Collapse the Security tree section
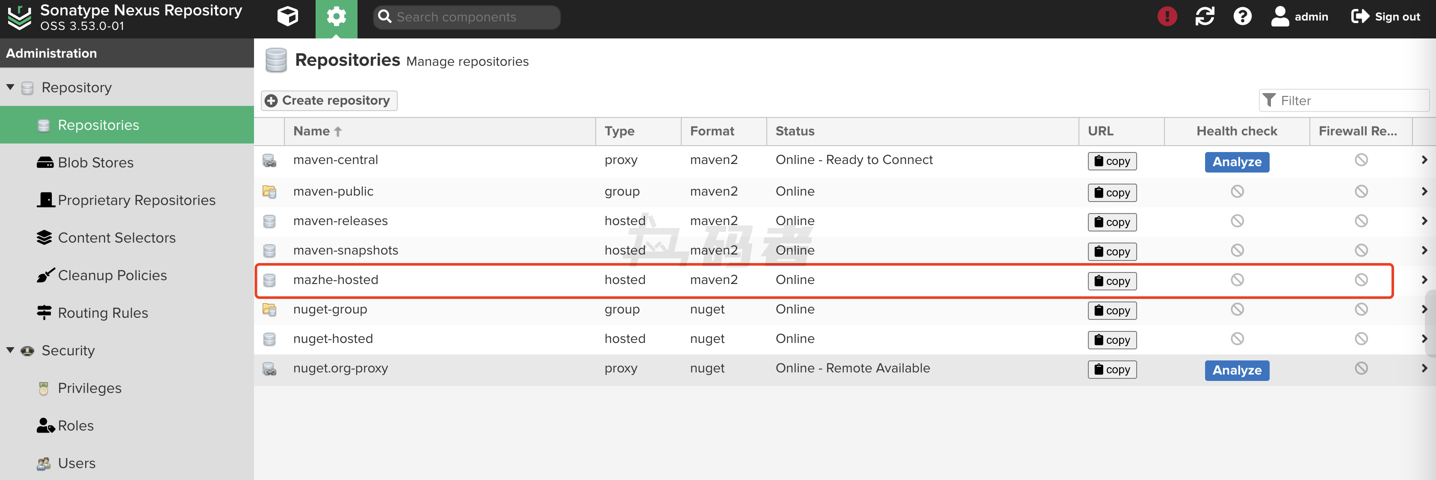The height and width of the screenshot is (480, 1436). pos(11,350)
